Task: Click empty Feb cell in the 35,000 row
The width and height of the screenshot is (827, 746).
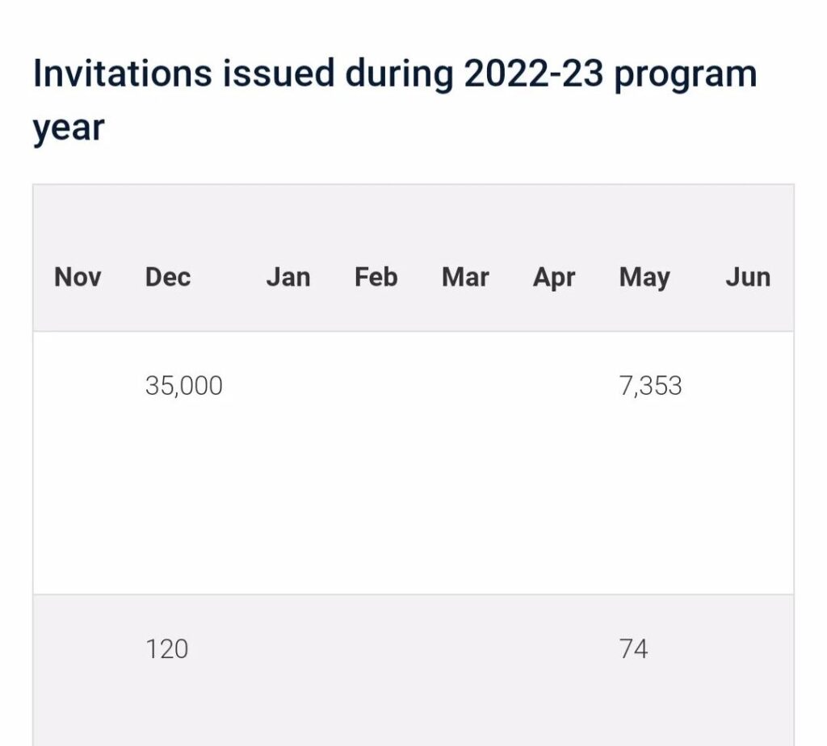Action: (x=376, y=386)
